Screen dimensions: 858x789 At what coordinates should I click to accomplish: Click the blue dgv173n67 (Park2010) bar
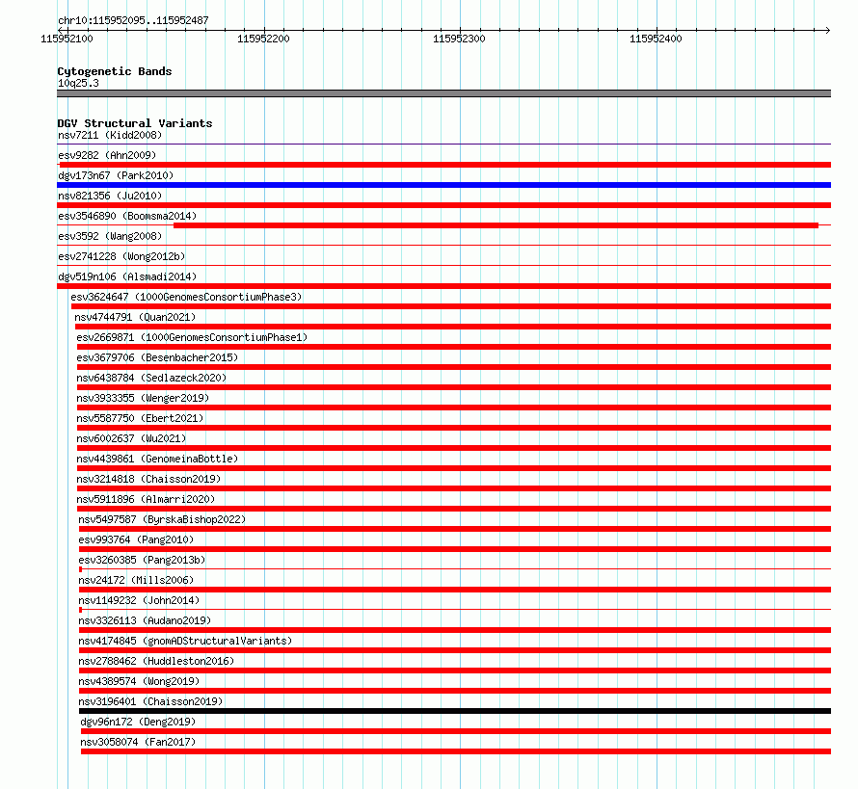443,185
